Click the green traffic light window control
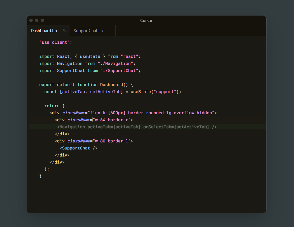Screen dimensions: 294x227 (x=42, y=20)
